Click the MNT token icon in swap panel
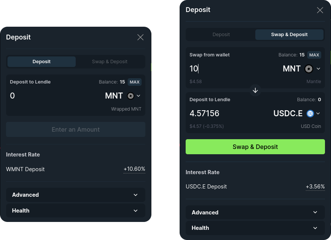331x240 pixels. click(309, 68)
